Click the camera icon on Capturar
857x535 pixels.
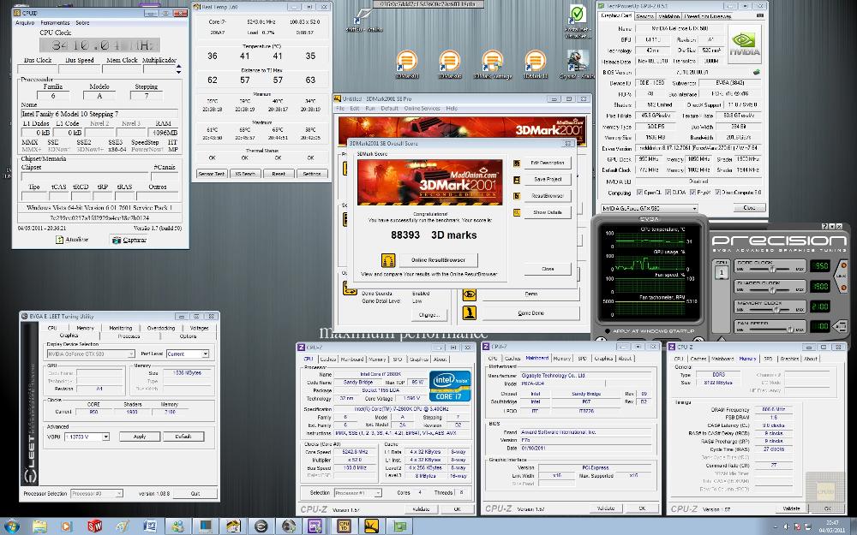pos(116,240)
